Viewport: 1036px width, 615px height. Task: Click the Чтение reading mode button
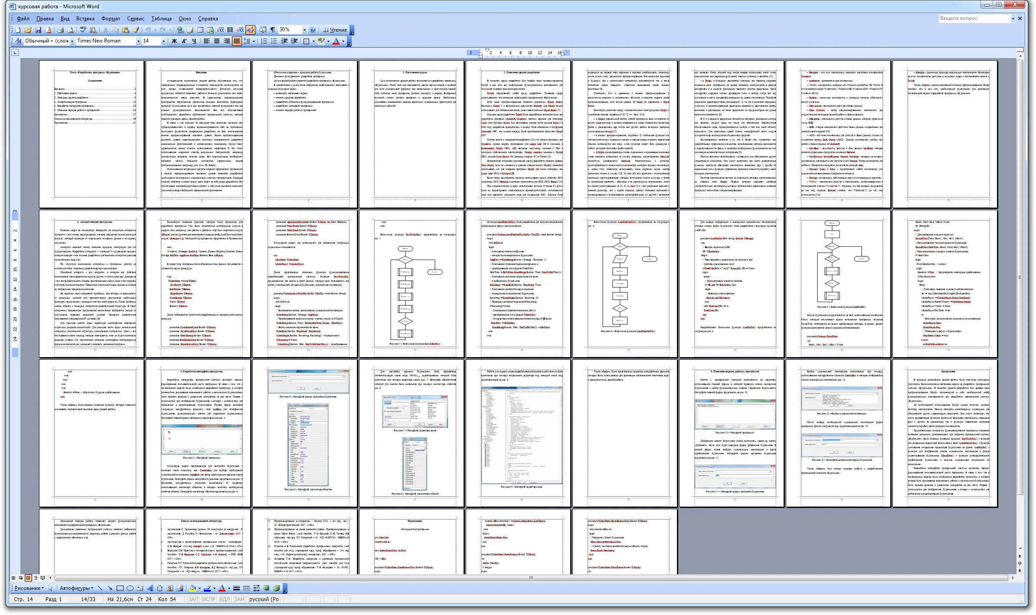[334, 30]
